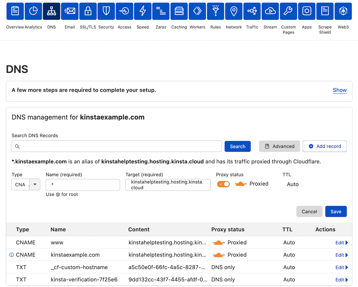Viewport: 358px width, 287px height.
Task: Open the Traffic location icon
Action: [x=252, y=11]
